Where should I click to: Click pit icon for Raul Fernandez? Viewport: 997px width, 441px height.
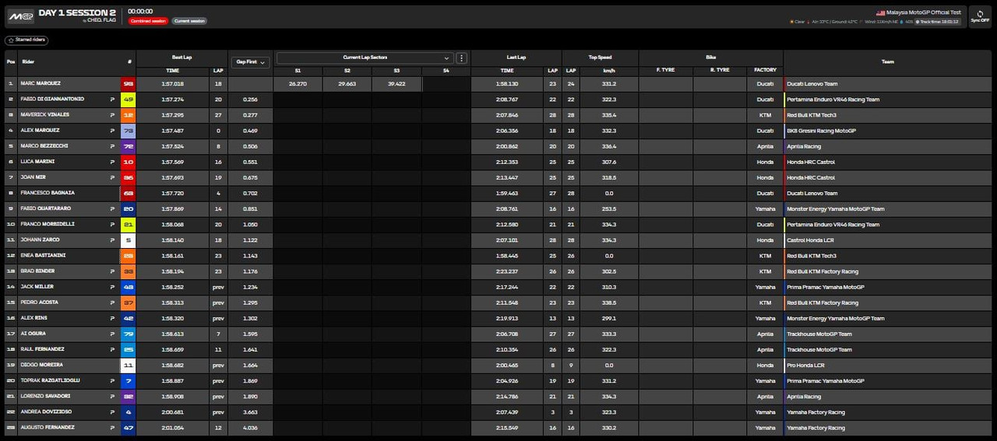click(113, 349)
